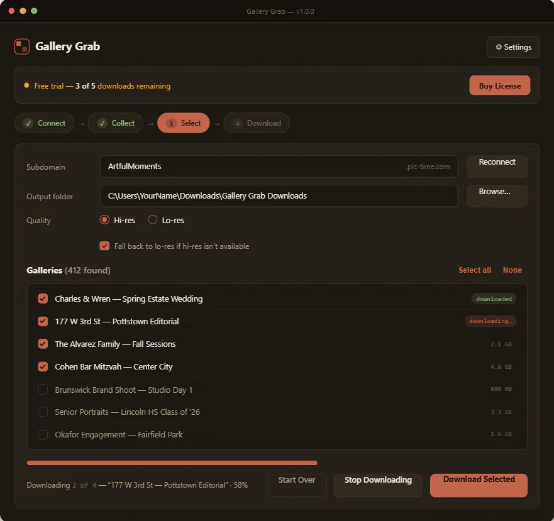
Task: Click the Downloading 2 of 4 status text
Action: [x=137, y=485]
